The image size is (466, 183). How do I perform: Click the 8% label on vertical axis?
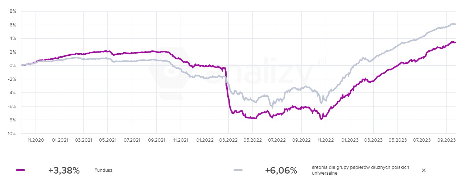click(13, 11)
